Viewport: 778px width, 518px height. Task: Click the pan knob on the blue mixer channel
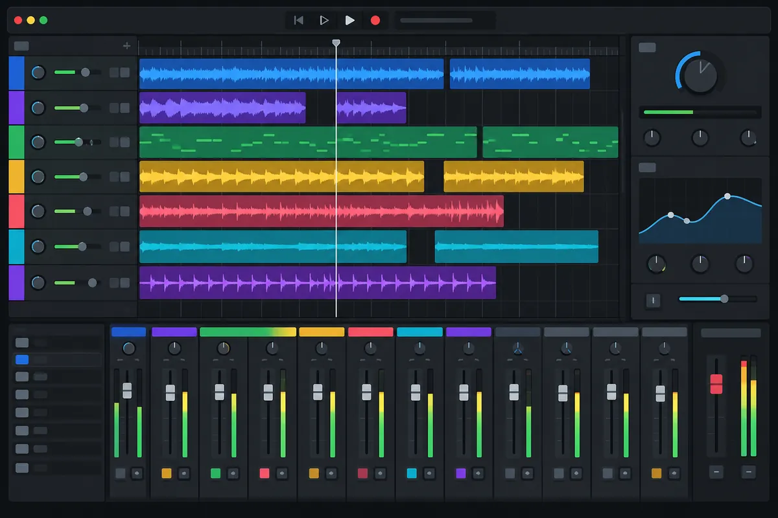click(x=128, y=348)
